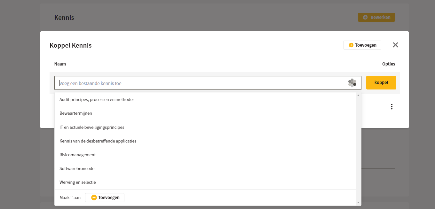435x209 pixels.
Task: Pick 'Werving en selectie' option
Action: tap(205, 182)
